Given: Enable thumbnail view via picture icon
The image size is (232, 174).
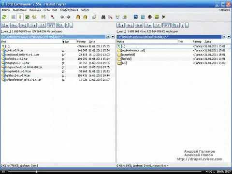Looking at the screenshot, I should (27, 17).
